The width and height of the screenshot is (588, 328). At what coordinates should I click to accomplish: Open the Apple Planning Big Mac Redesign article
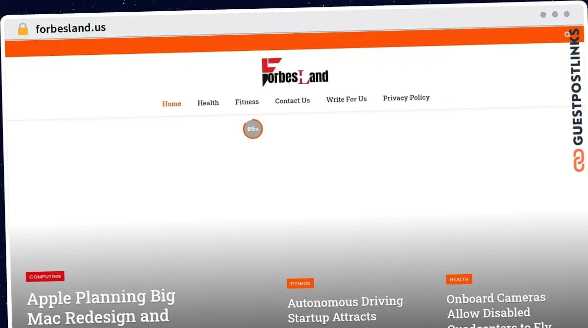(x=101, y=307)
